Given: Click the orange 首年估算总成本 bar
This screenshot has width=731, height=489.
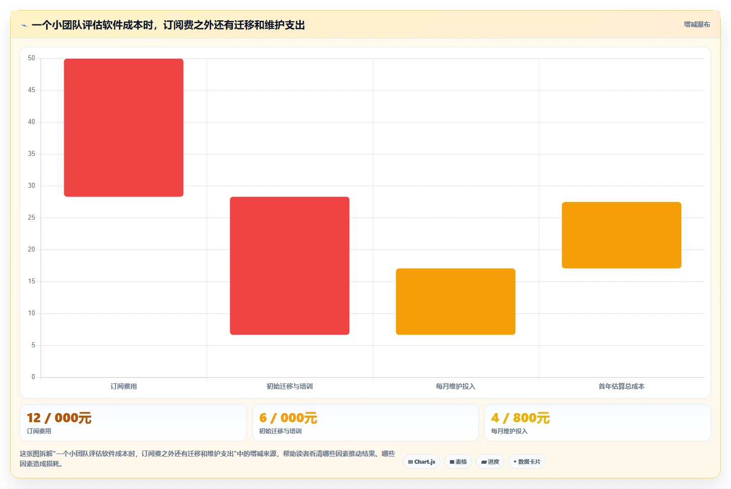Looking at the screenshot, I should [x=622, y=235].
